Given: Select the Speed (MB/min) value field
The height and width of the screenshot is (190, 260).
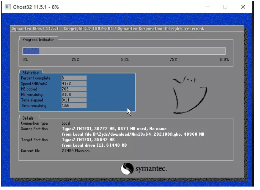Looking at the screenshot, I should click(x=74, y=84).
